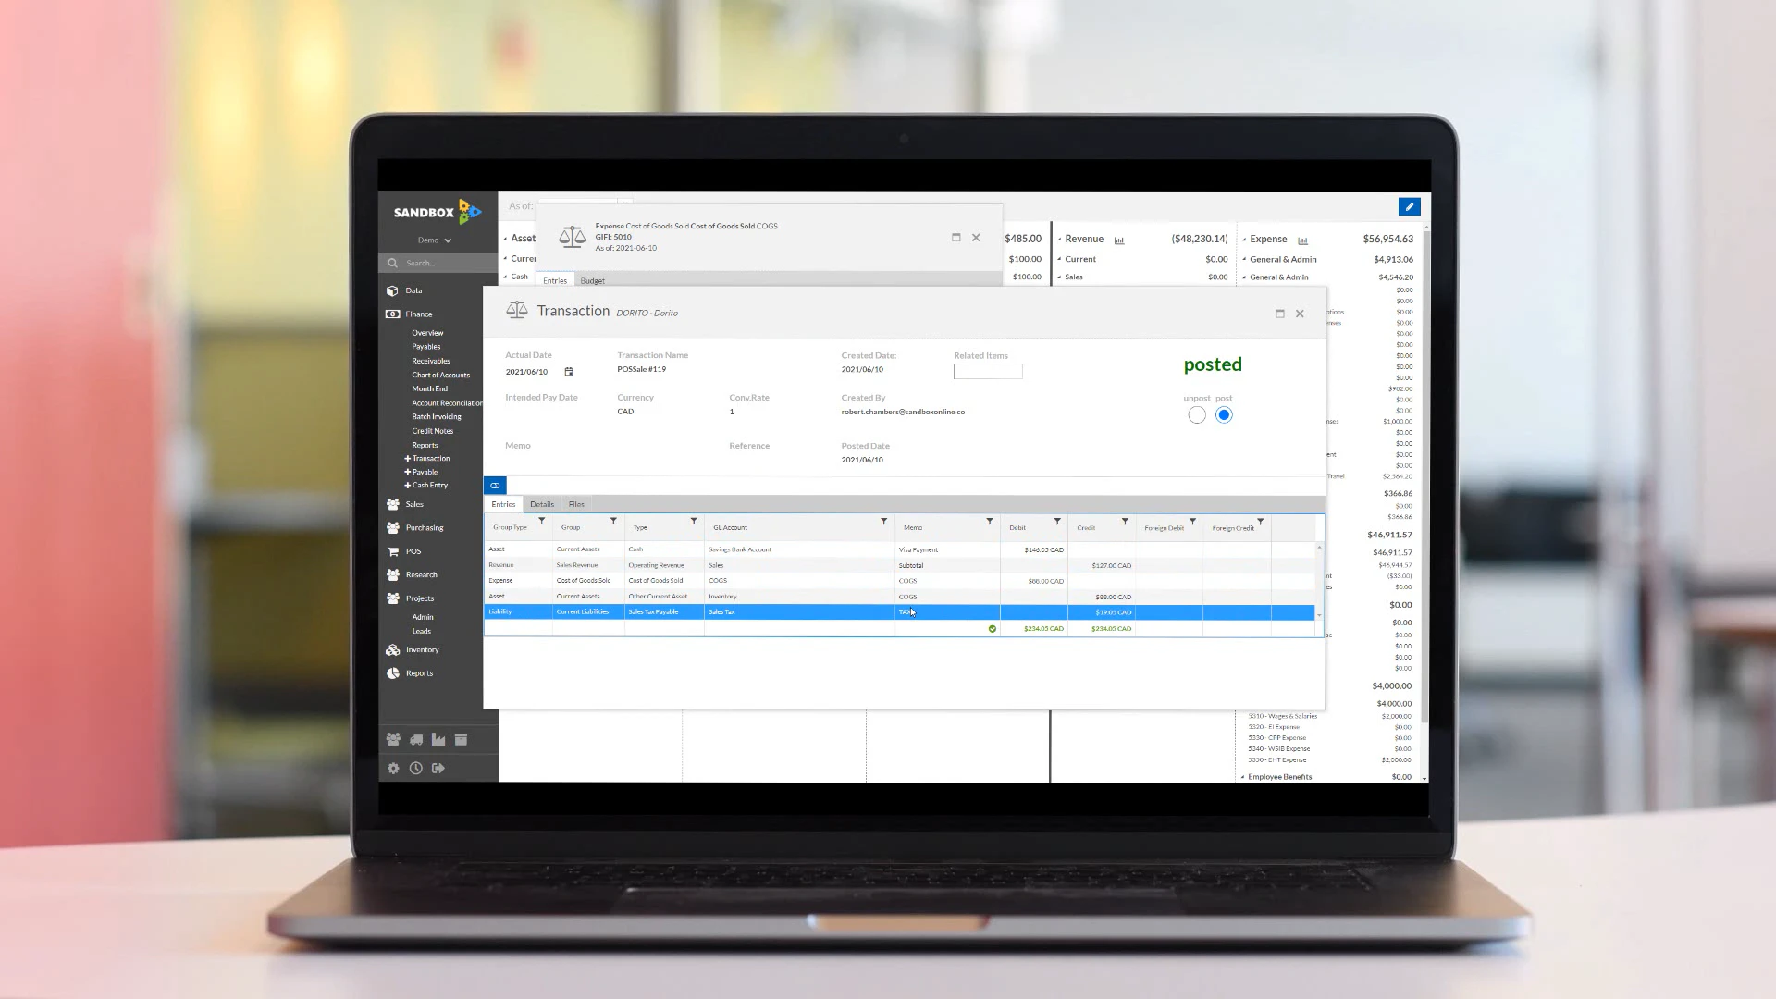This screenshot has width=1776, height=999.
Task: Click the factory icon in sidebar
Action: pos(438,739)
